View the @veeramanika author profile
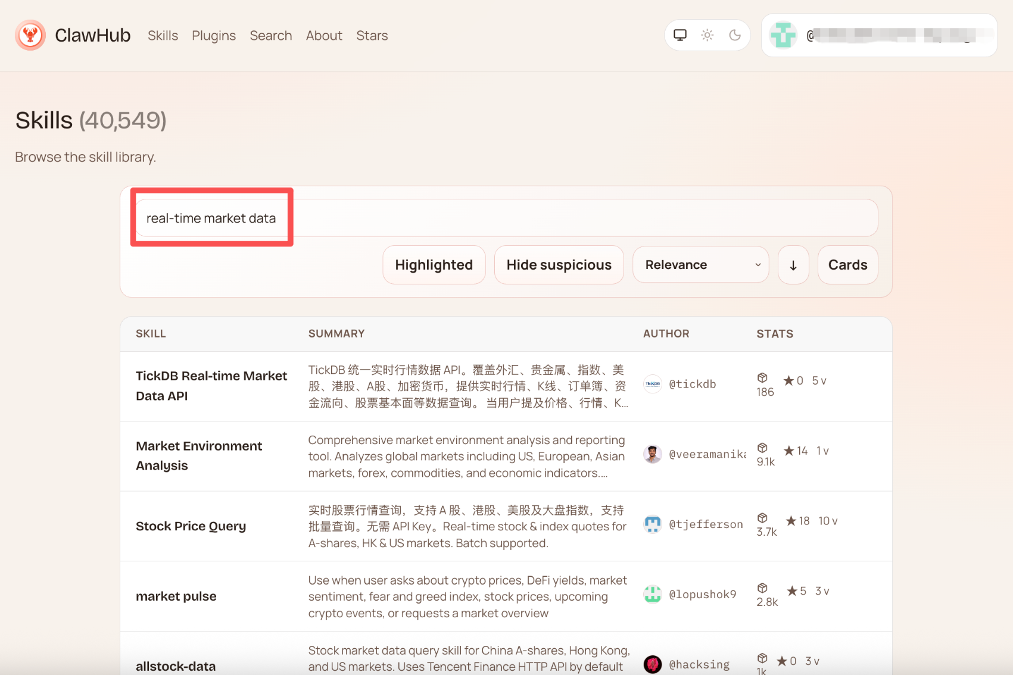The width and height of the screenshot is (1013, 675). tap(707, 455)
